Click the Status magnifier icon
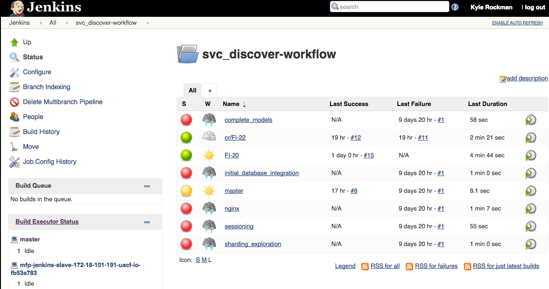Viewport: 549px width, 289px height. pos(15,57)
